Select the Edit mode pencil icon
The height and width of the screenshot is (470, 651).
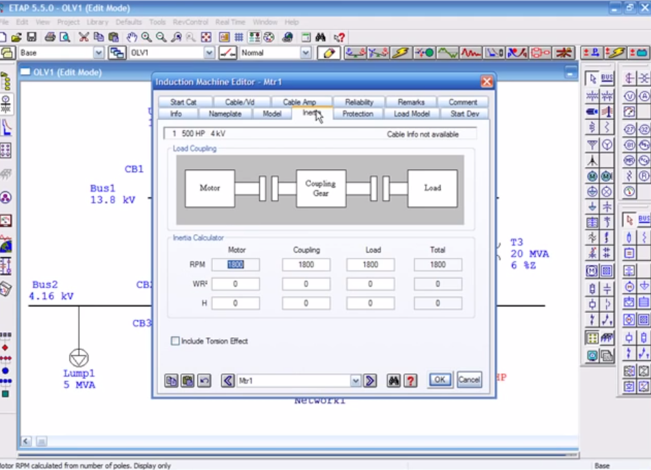(329, 53)
